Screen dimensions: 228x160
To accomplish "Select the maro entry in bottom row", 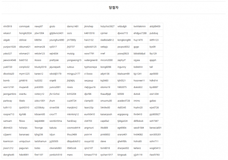I will tap(70, 155).
